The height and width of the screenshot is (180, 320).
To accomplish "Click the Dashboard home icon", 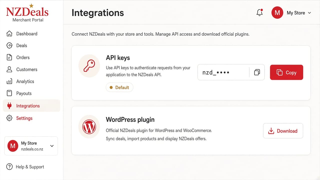I will (9, 33).
